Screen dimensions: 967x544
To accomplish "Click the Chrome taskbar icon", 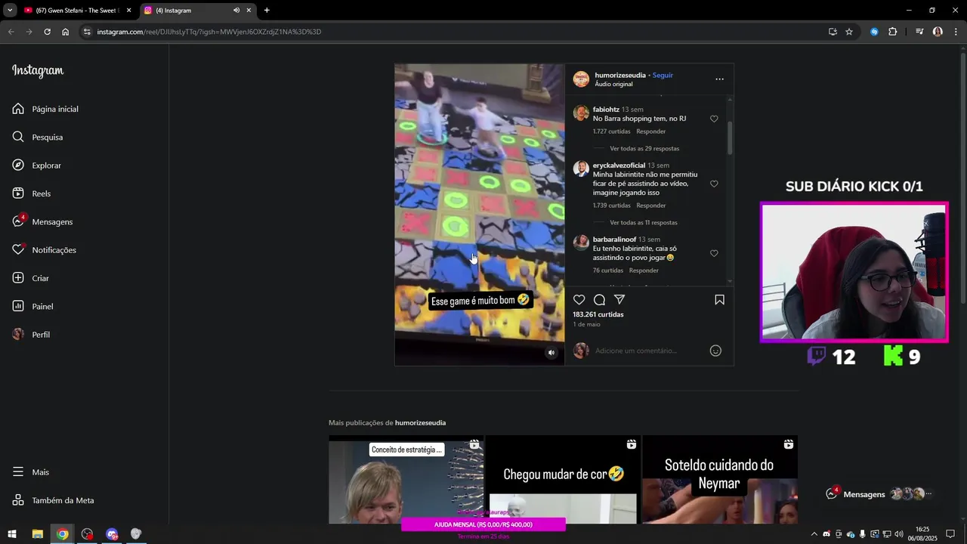I will pos(62,534).
